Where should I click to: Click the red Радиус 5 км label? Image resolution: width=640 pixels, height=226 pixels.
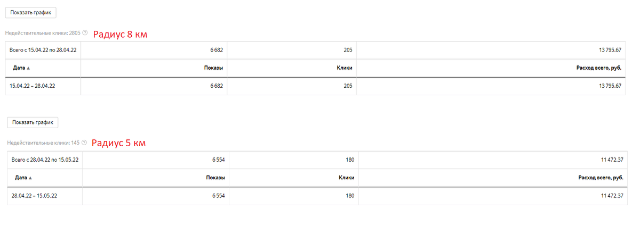tap(118, 143)
